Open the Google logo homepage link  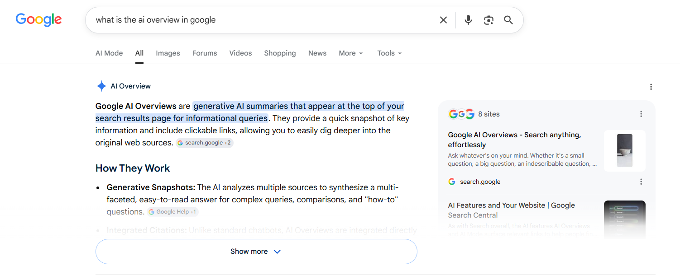click(x=39, y=19)
